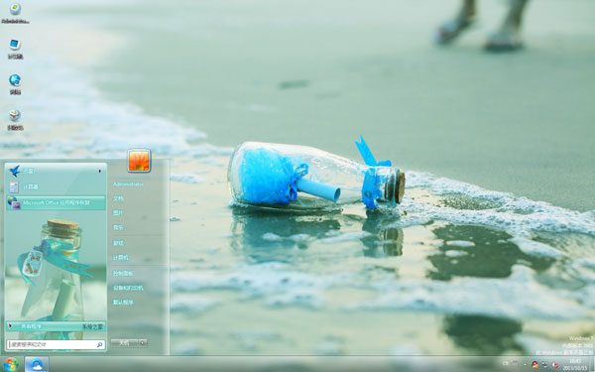Open the QQ penguin tray icon
This screenshot has width=595, height=372.
pos(535,364)
